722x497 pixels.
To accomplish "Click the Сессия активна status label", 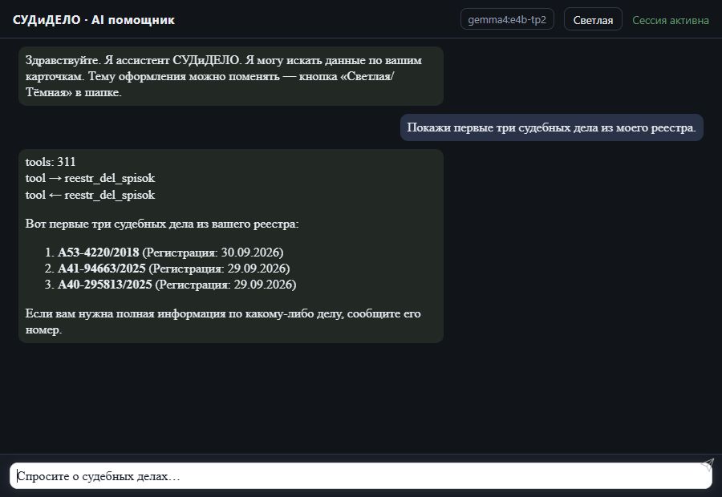I will (671, 20).
